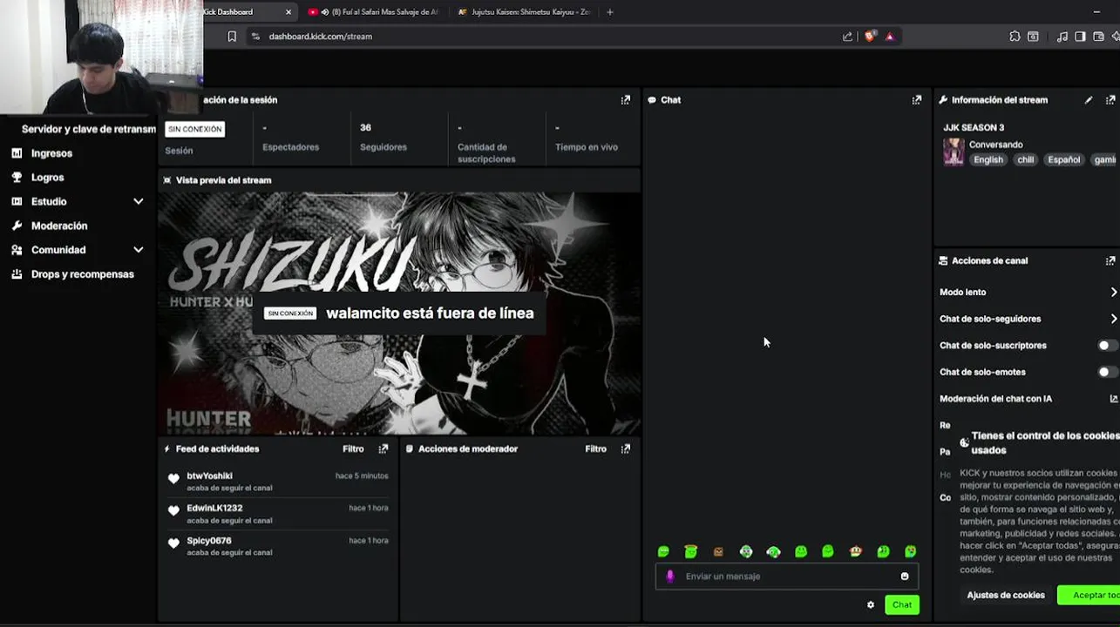Screen dimensions: 1120x627
Task: Open Brave Shields lion icon
Action: pos(870,37)
